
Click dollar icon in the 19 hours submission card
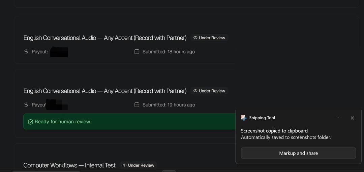pyautogui.click(x=26, y=105)
